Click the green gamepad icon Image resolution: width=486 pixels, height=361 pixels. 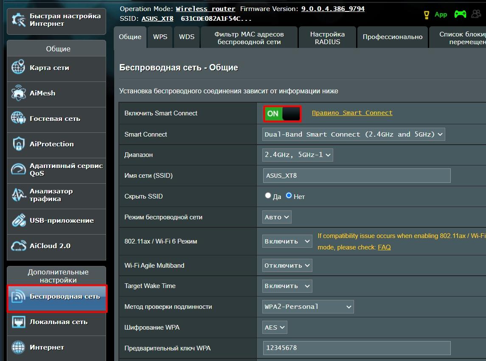click(460, 14)
